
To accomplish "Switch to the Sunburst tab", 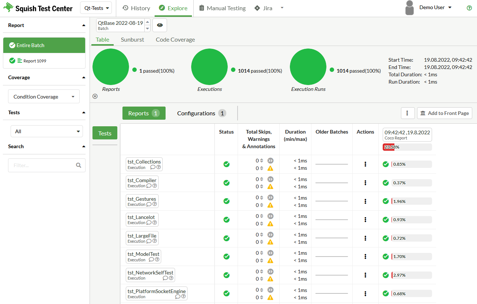I will pos(132,39).
